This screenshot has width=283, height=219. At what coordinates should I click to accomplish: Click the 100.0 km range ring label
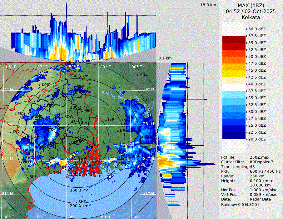(x=78, y=107)
